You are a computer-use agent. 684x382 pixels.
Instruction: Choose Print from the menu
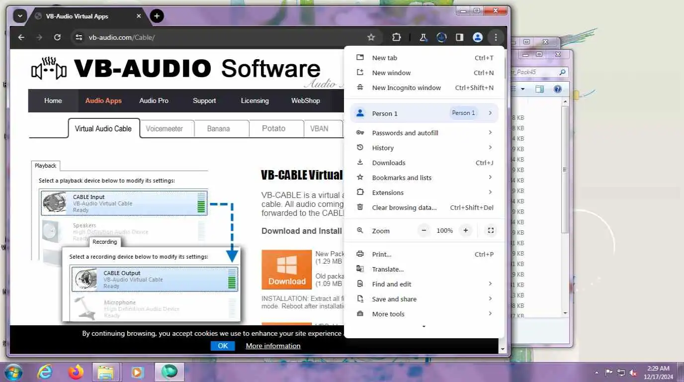(x=425, y=254)
